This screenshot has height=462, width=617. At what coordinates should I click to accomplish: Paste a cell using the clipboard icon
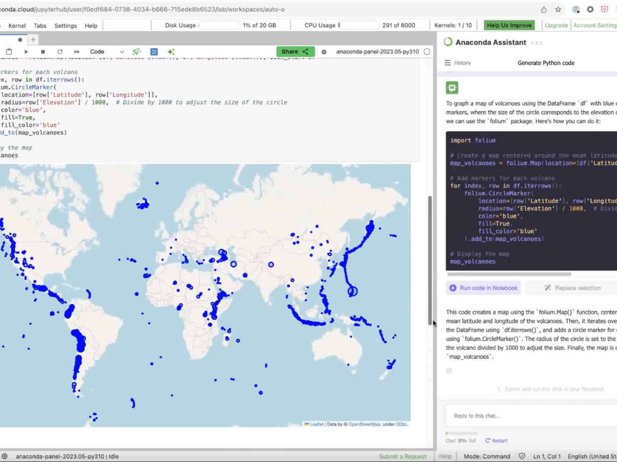point(9,52)
